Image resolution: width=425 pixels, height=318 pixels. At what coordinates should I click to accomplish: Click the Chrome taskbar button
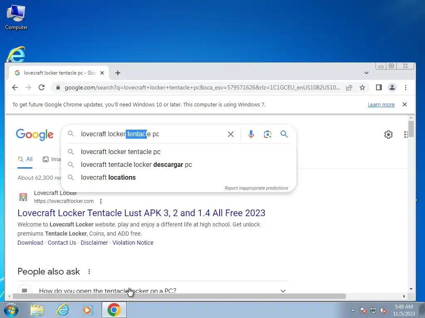pyautogui.click(x=114, y=310)
